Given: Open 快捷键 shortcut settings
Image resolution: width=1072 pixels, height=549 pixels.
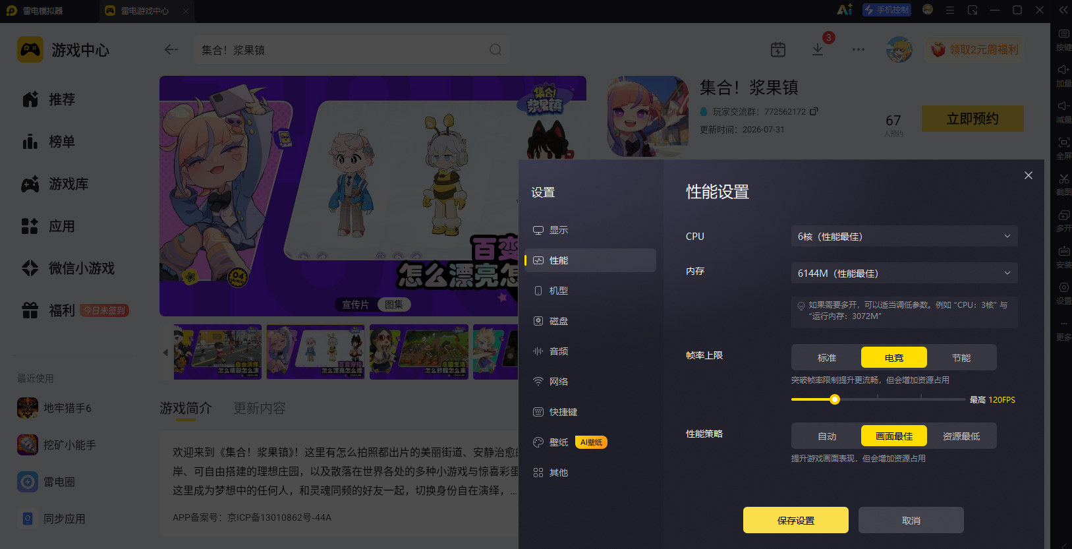Looking at the screenshot, I should pyautogui.click(x=590, y=412).
